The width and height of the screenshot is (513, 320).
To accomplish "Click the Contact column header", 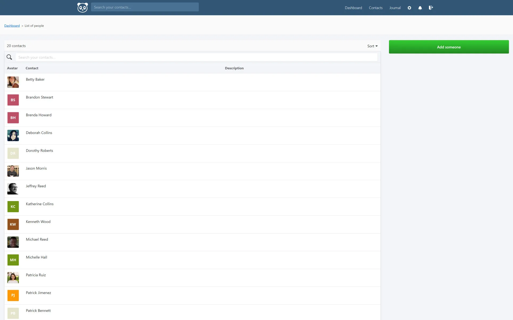I will pyautogui.click(x=32, y=68).
